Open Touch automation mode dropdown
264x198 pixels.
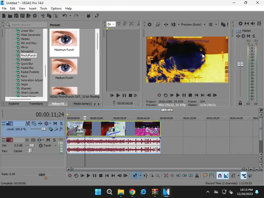56,145
